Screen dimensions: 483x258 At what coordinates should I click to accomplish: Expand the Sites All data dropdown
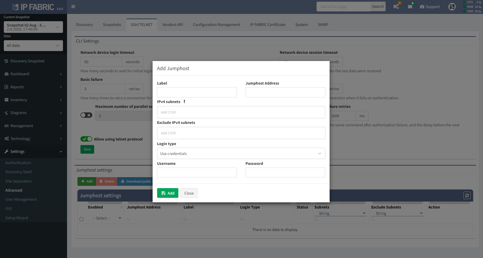pos(33,45)
